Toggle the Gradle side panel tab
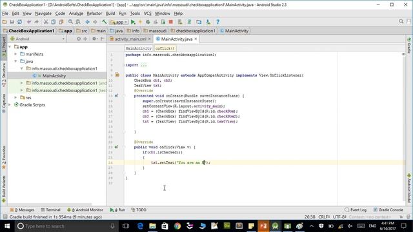 click(409, 45)
